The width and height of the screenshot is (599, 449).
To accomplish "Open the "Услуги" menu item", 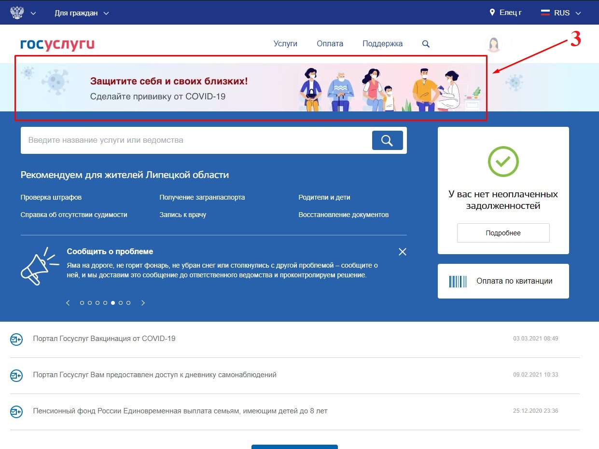I will (285, 43).
